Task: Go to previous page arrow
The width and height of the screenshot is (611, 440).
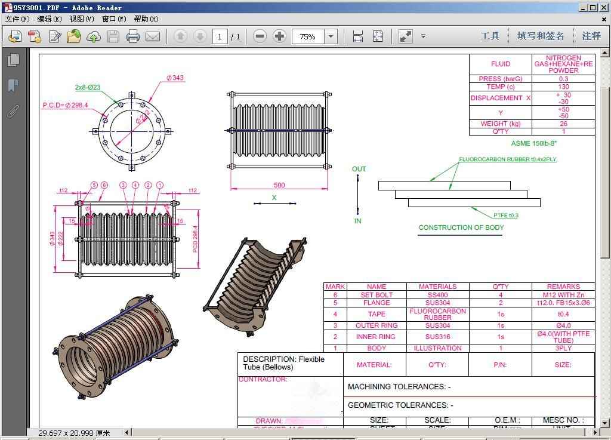Action: 180,36
